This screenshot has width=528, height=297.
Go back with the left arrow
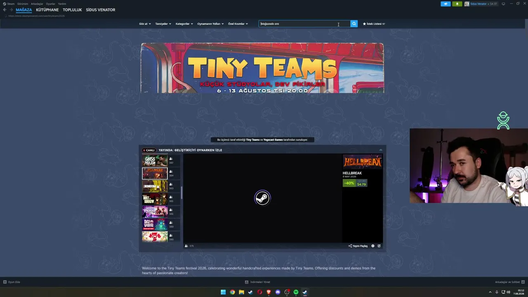5,10
